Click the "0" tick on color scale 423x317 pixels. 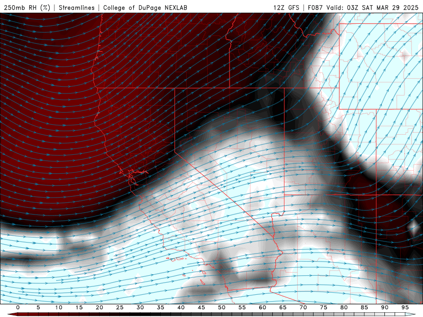click(18, 307)
